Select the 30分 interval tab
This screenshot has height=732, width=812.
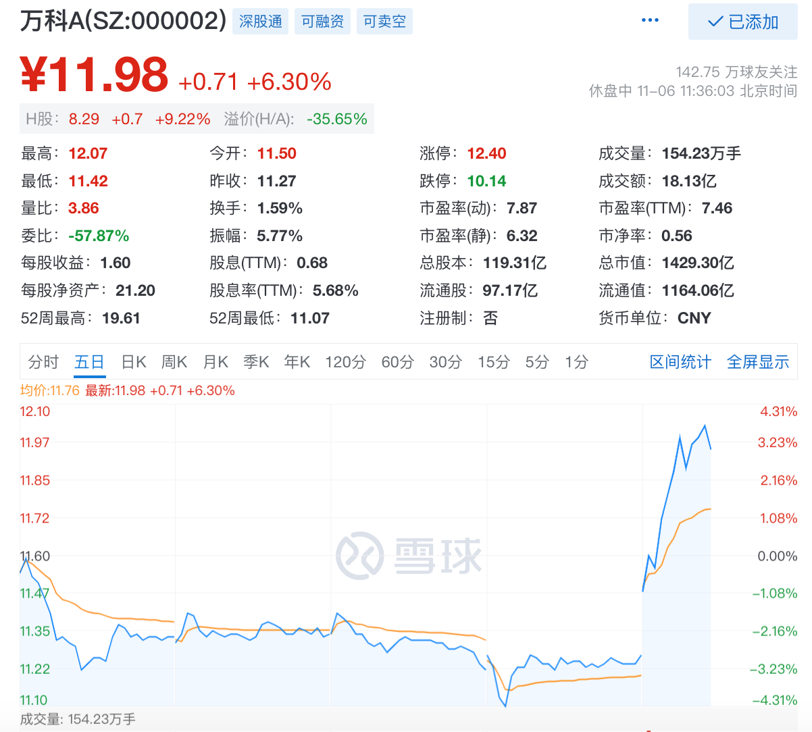tap(446, 362)
